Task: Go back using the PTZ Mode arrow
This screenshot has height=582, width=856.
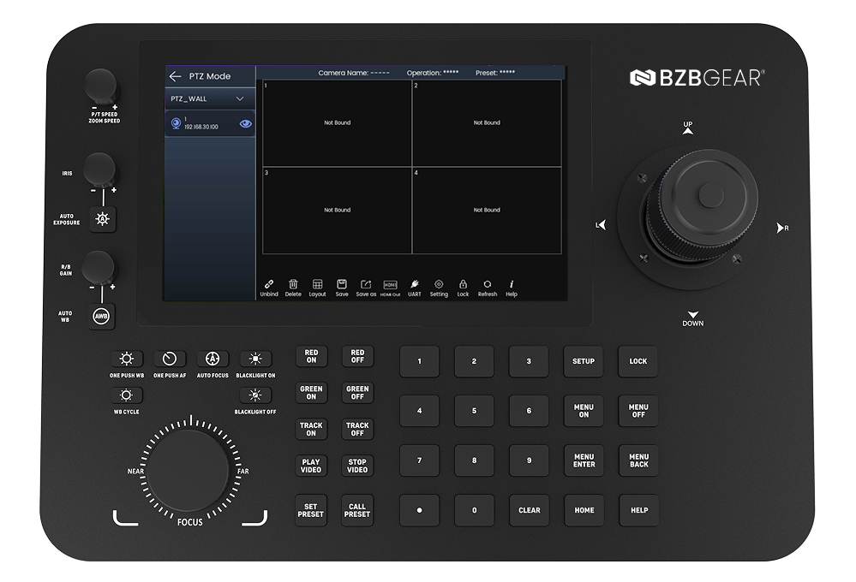Action: point(176,76)
